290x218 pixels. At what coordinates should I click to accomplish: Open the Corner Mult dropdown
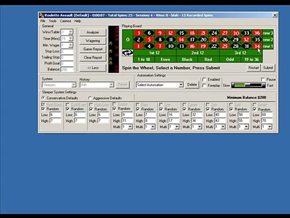point(199,127)
